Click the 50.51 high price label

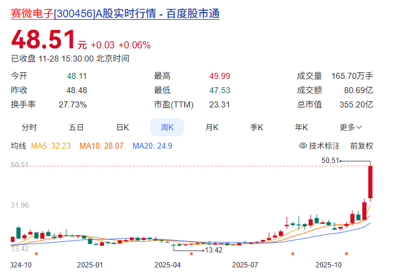pos(330,160)
